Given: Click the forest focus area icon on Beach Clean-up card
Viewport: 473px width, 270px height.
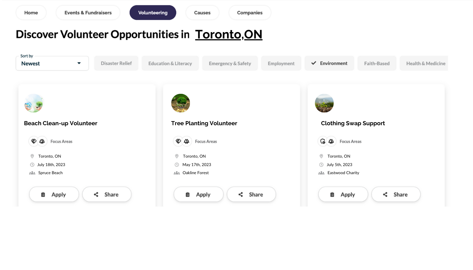Looking at the screenshot, I should point(42,141).
